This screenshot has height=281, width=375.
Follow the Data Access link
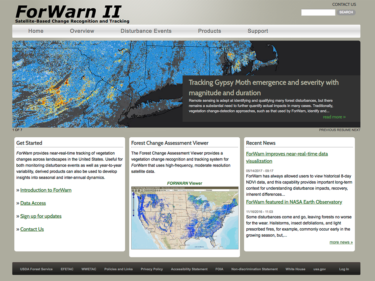(x=33, y=203)
